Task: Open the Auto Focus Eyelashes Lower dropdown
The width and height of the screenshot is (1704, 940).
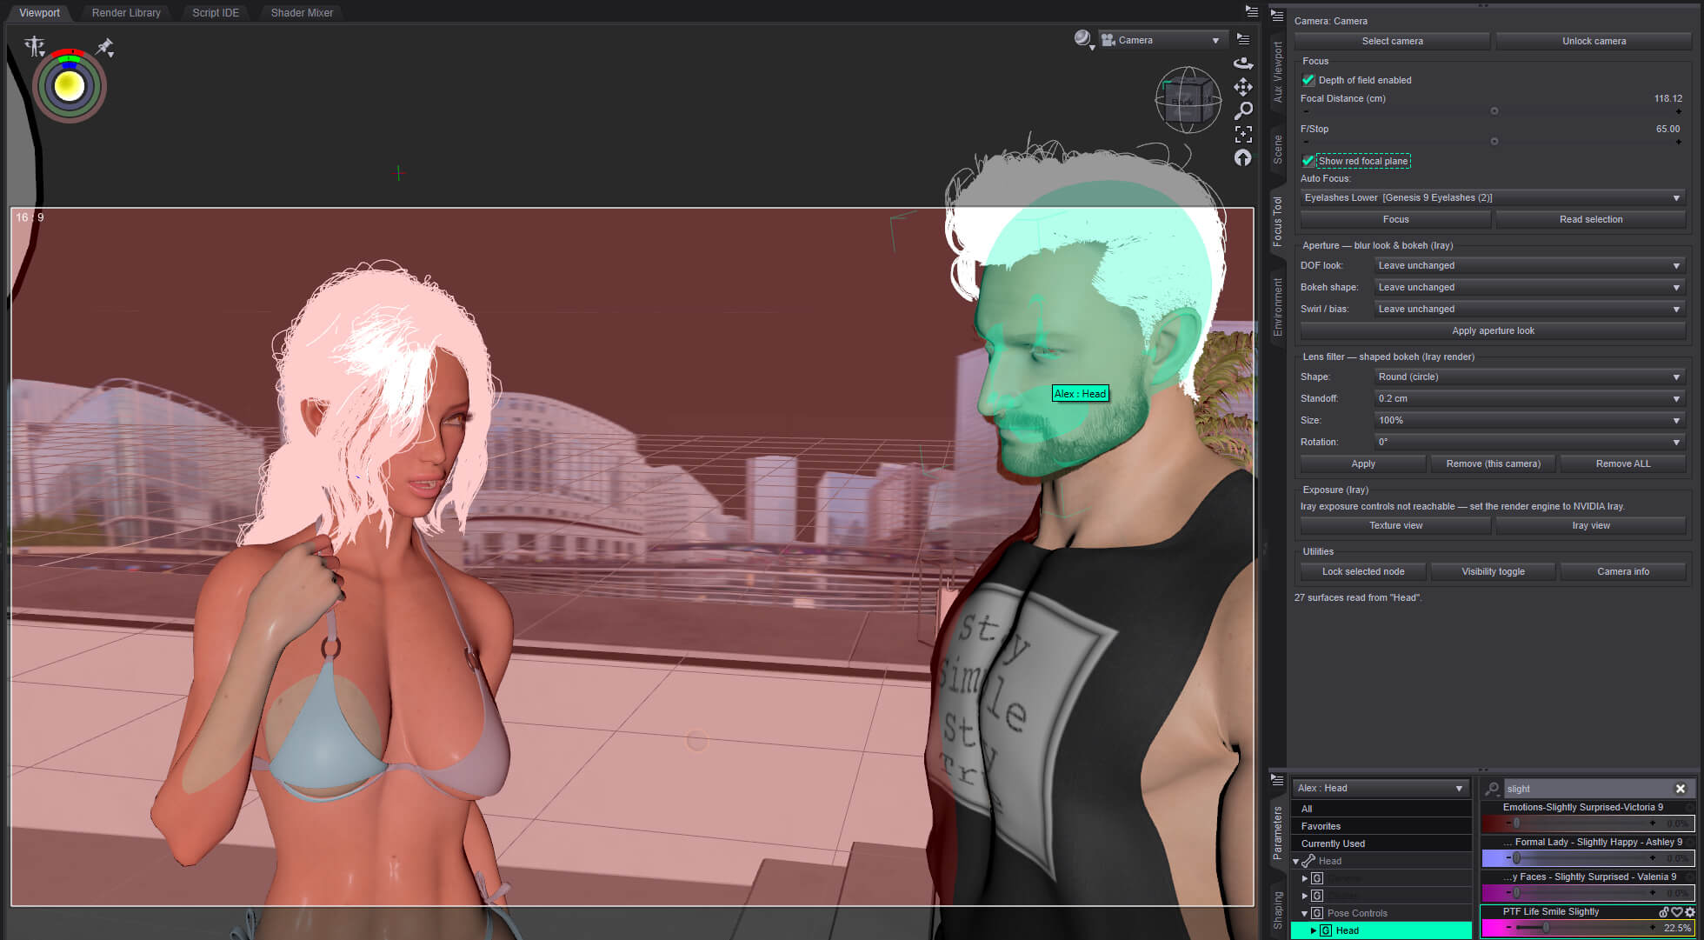Action: tap(1493, 198)
